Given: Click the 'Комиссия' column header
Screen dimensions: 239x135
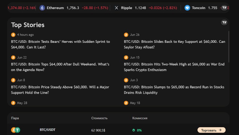Looking at the screenshot, I should tap(140, 118).
